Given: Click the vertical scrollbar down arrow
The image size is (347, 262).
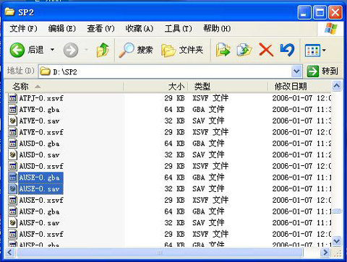Looking at the screenshot, I should coord(336,240).
